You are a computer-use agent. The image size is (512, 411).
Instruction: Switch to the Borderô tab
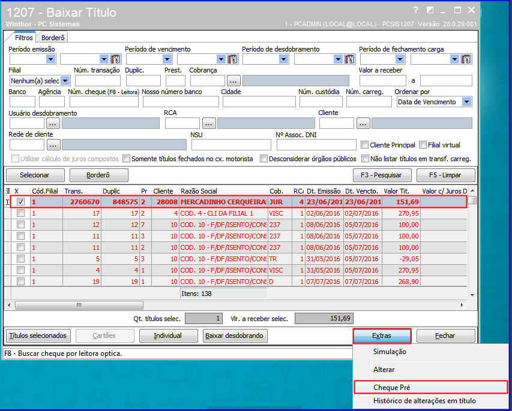[x=53, y=38]
